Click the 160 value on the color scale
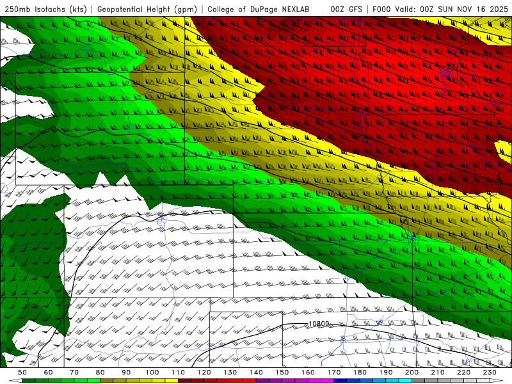 [308, 372]
